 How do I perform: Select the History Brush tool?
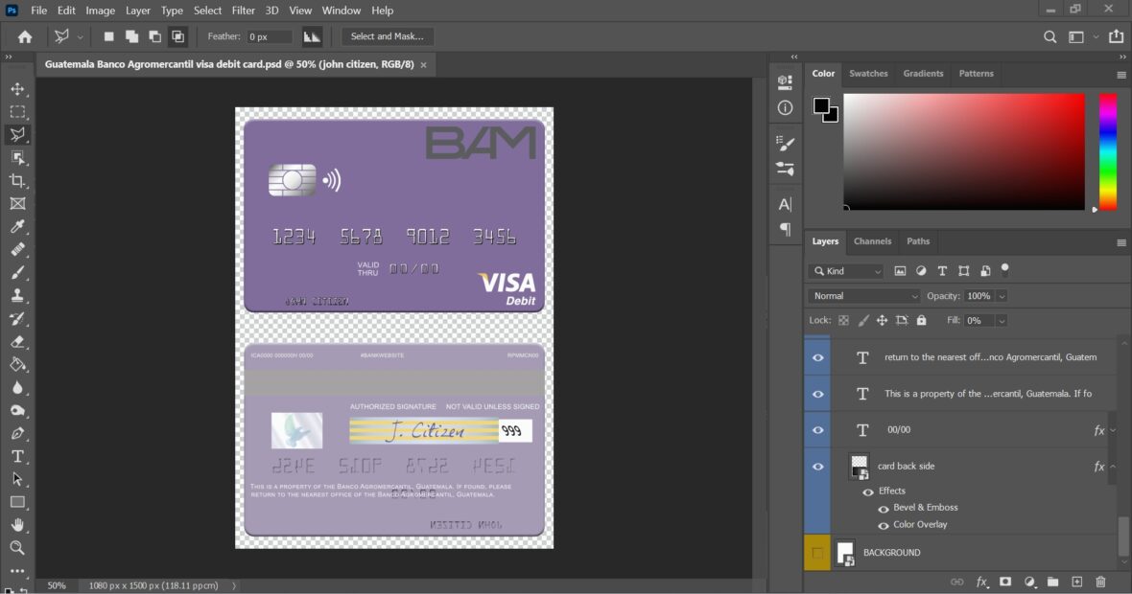tap(17, 319)
